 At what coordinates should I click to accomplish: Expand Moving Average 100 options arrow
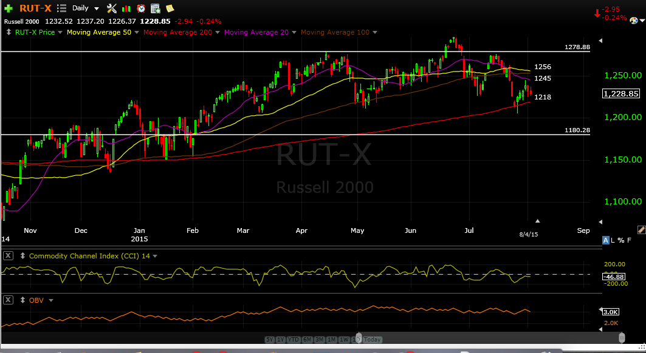[x=374, y=33]
